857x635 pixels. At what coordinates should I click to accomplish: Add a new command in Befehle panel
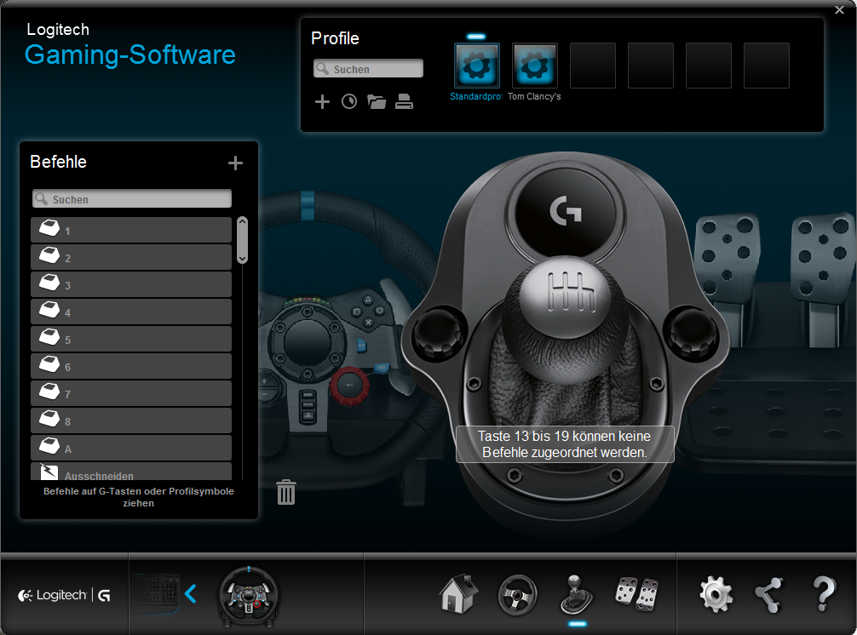tap(236, 163)
